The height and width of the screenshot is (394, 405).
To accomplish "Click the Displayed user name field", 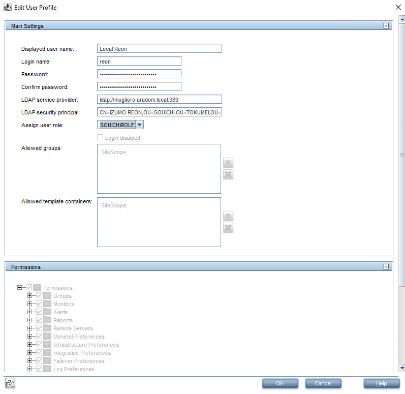I will 160,49.
